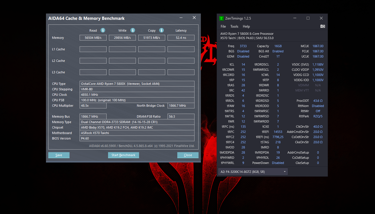Click the ZenTimings green logo icon
Screen dimensions: 375x214
pos(221,18)
